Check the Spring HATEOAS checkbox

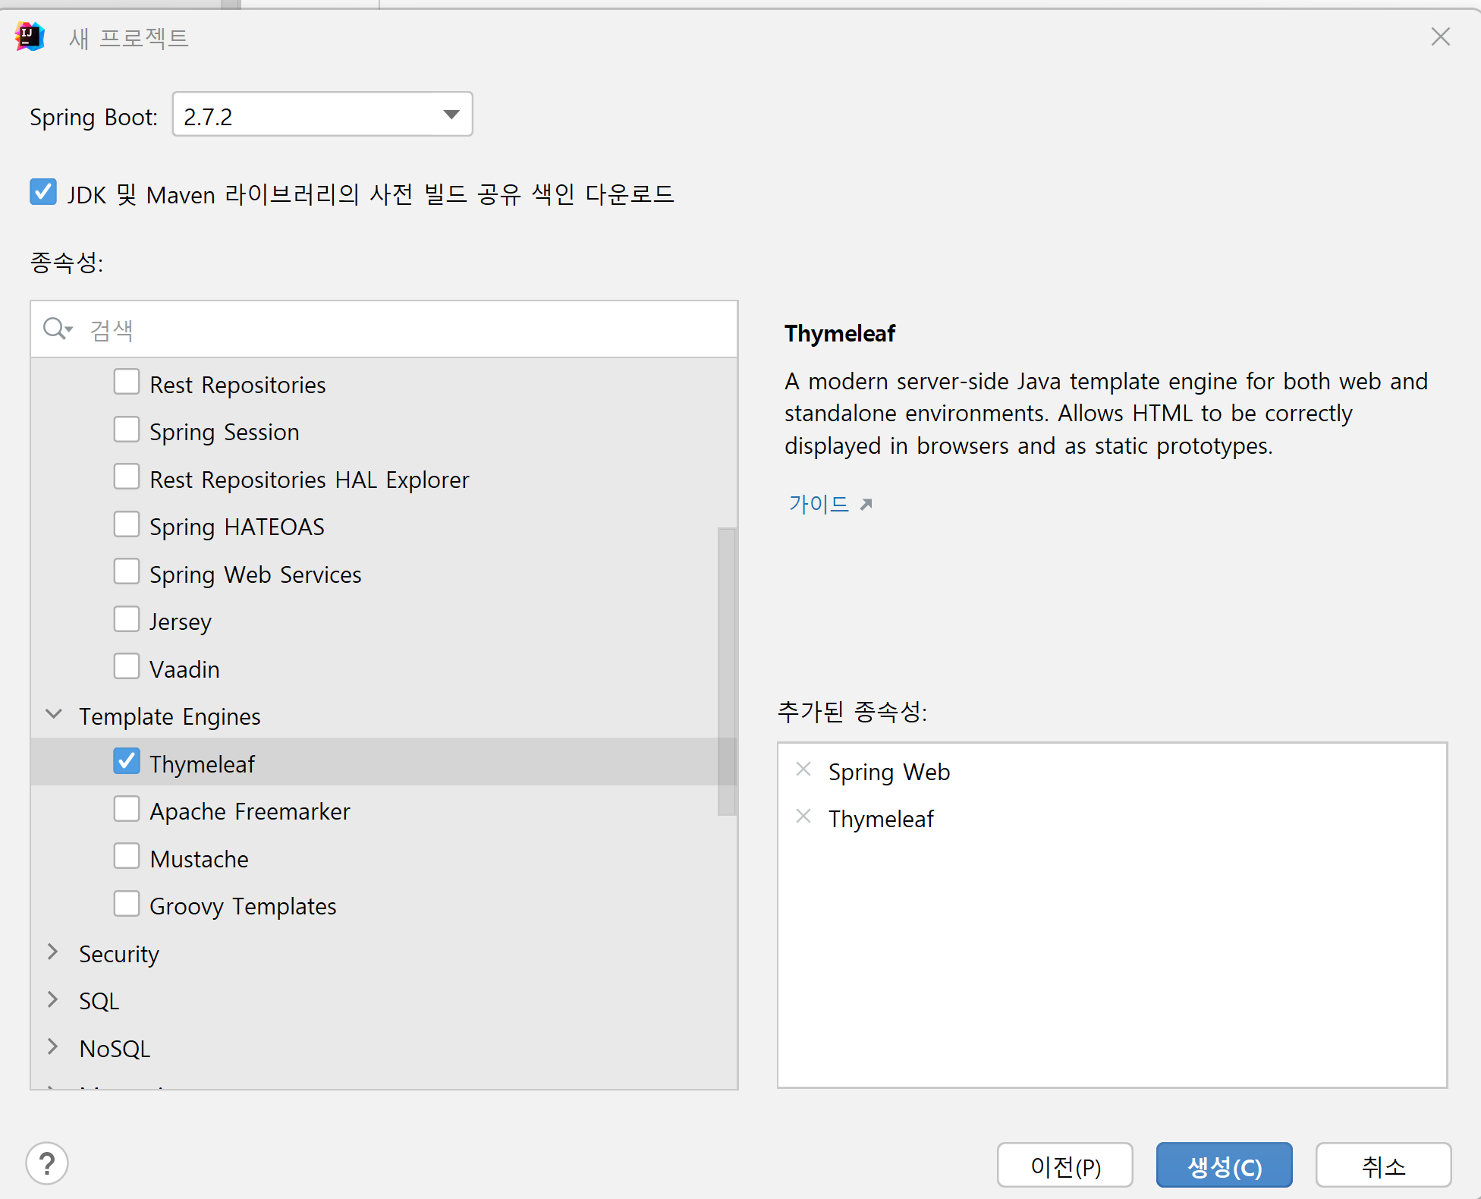coord(127,524)
